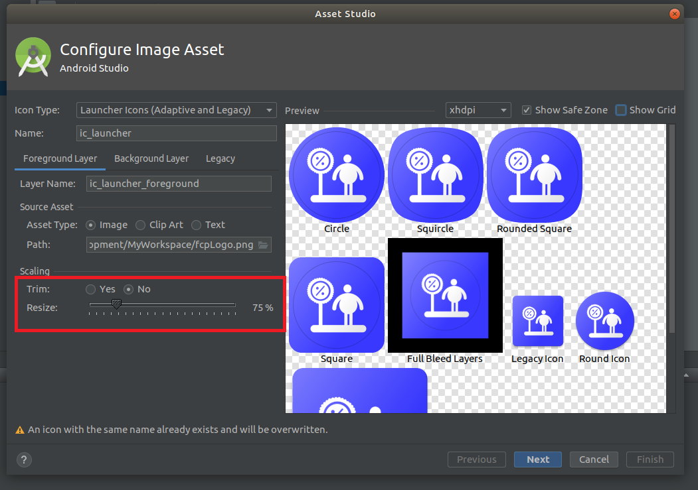This screenshot has width=698, height=490.
Task: Switch to the Background Layer tab
Action: pos(151,158)
